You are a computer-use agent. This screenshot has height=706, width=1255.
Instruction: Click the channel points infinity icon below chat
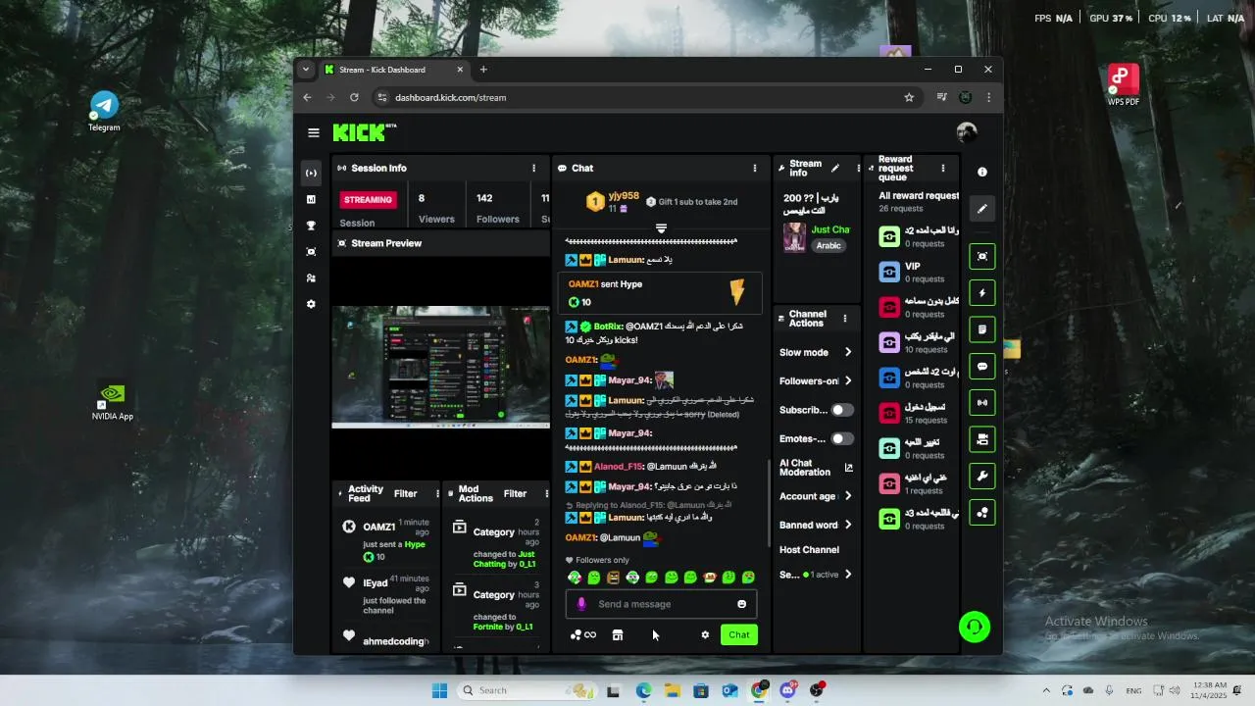[583, 634]
